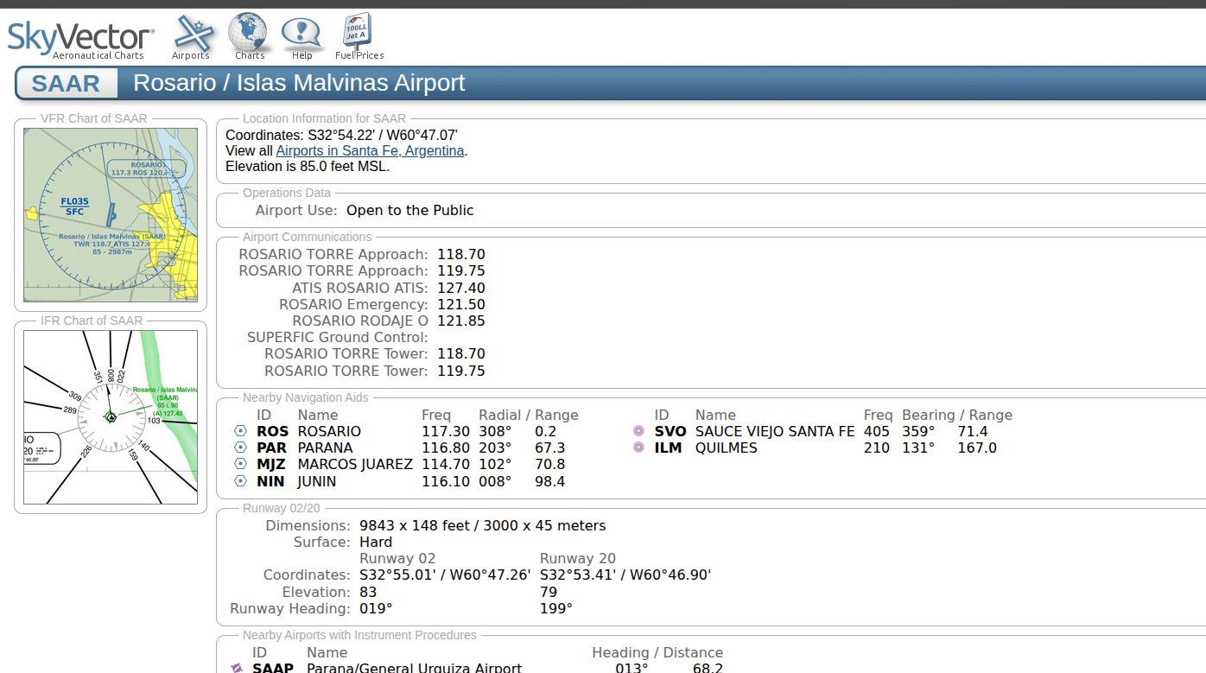
Task: Open the Fuel Prices sign icon
Action: (358, 34)
